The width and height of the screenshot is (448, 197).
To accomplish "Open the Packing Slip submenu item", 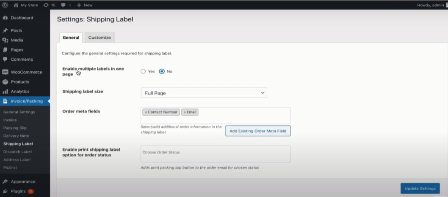I will pos(15,128).
